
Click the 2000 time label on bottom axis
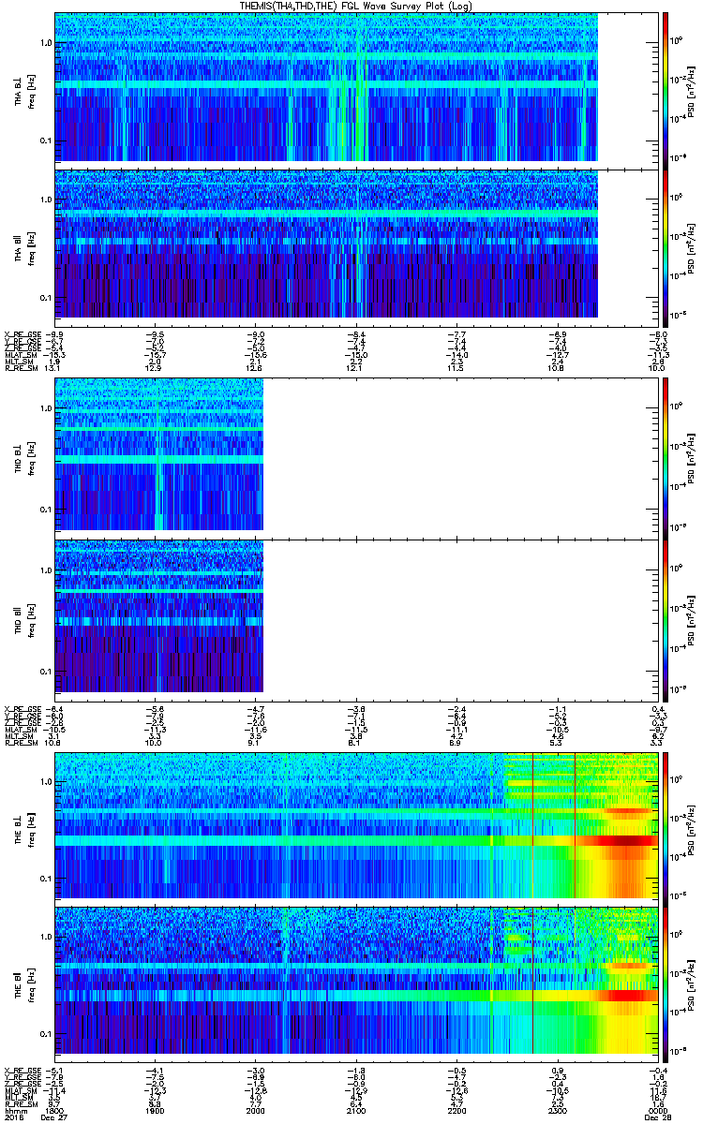pyautogui.click(x=255, y=1111)
